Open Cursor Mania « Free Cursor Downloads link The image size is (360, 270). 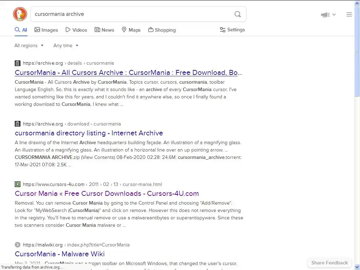coord(107,193)
